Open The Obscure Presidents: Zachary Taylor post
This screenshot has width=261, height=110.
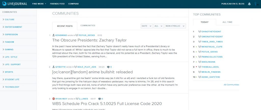(x=89, y=40)
